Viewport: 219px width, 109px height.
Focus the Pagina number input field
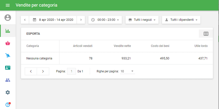pyautogui.click(x=71, y=71)
